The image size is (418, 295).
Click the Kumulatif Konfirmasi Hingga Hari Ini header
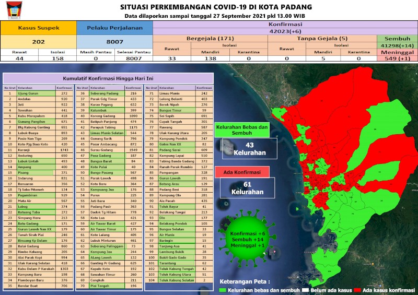click(x=108, y=79)
